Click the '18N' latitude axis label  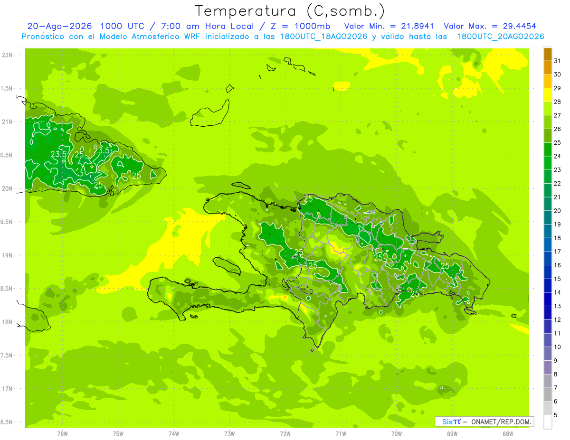(7, 322)
